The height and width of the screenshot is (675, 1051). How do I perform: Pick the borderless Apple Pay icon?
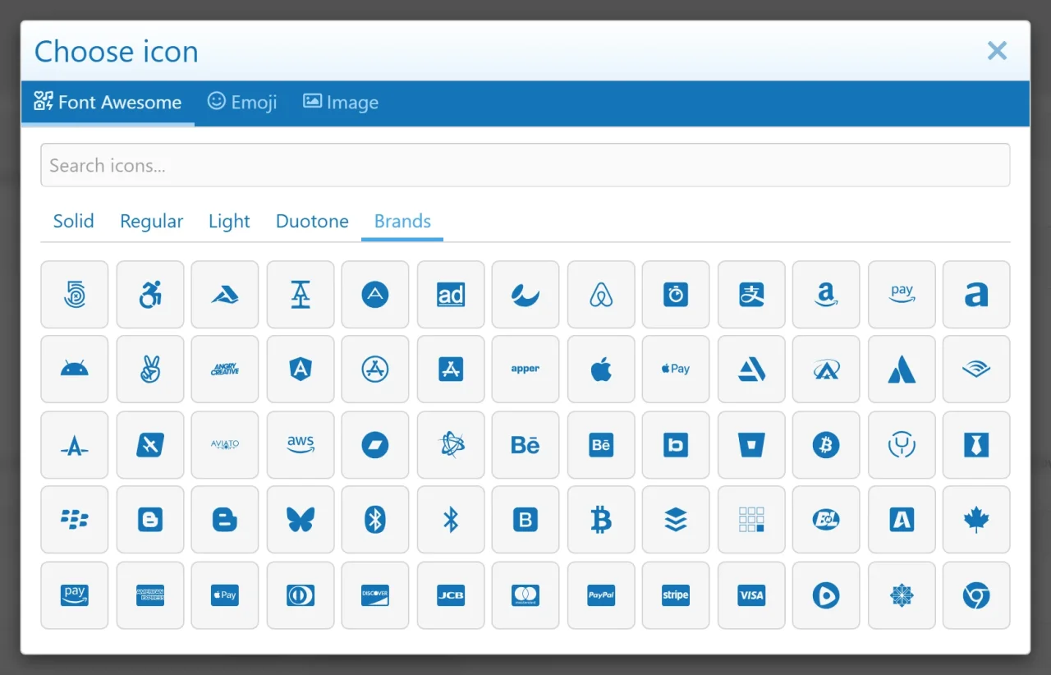675,369
